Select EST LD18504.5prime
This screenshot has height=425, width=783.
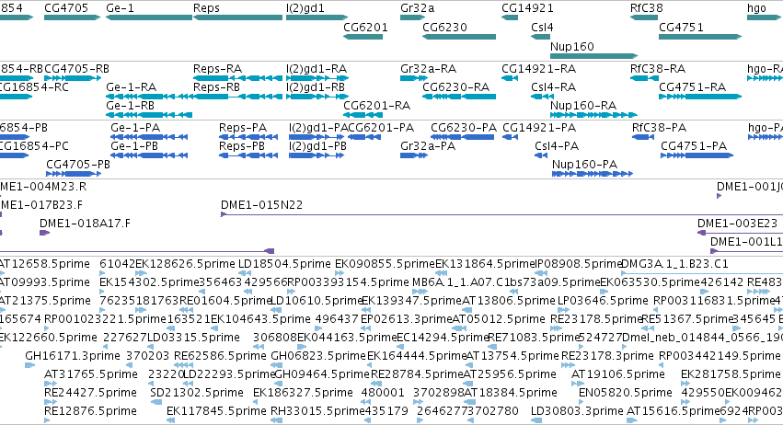(245, 273)
